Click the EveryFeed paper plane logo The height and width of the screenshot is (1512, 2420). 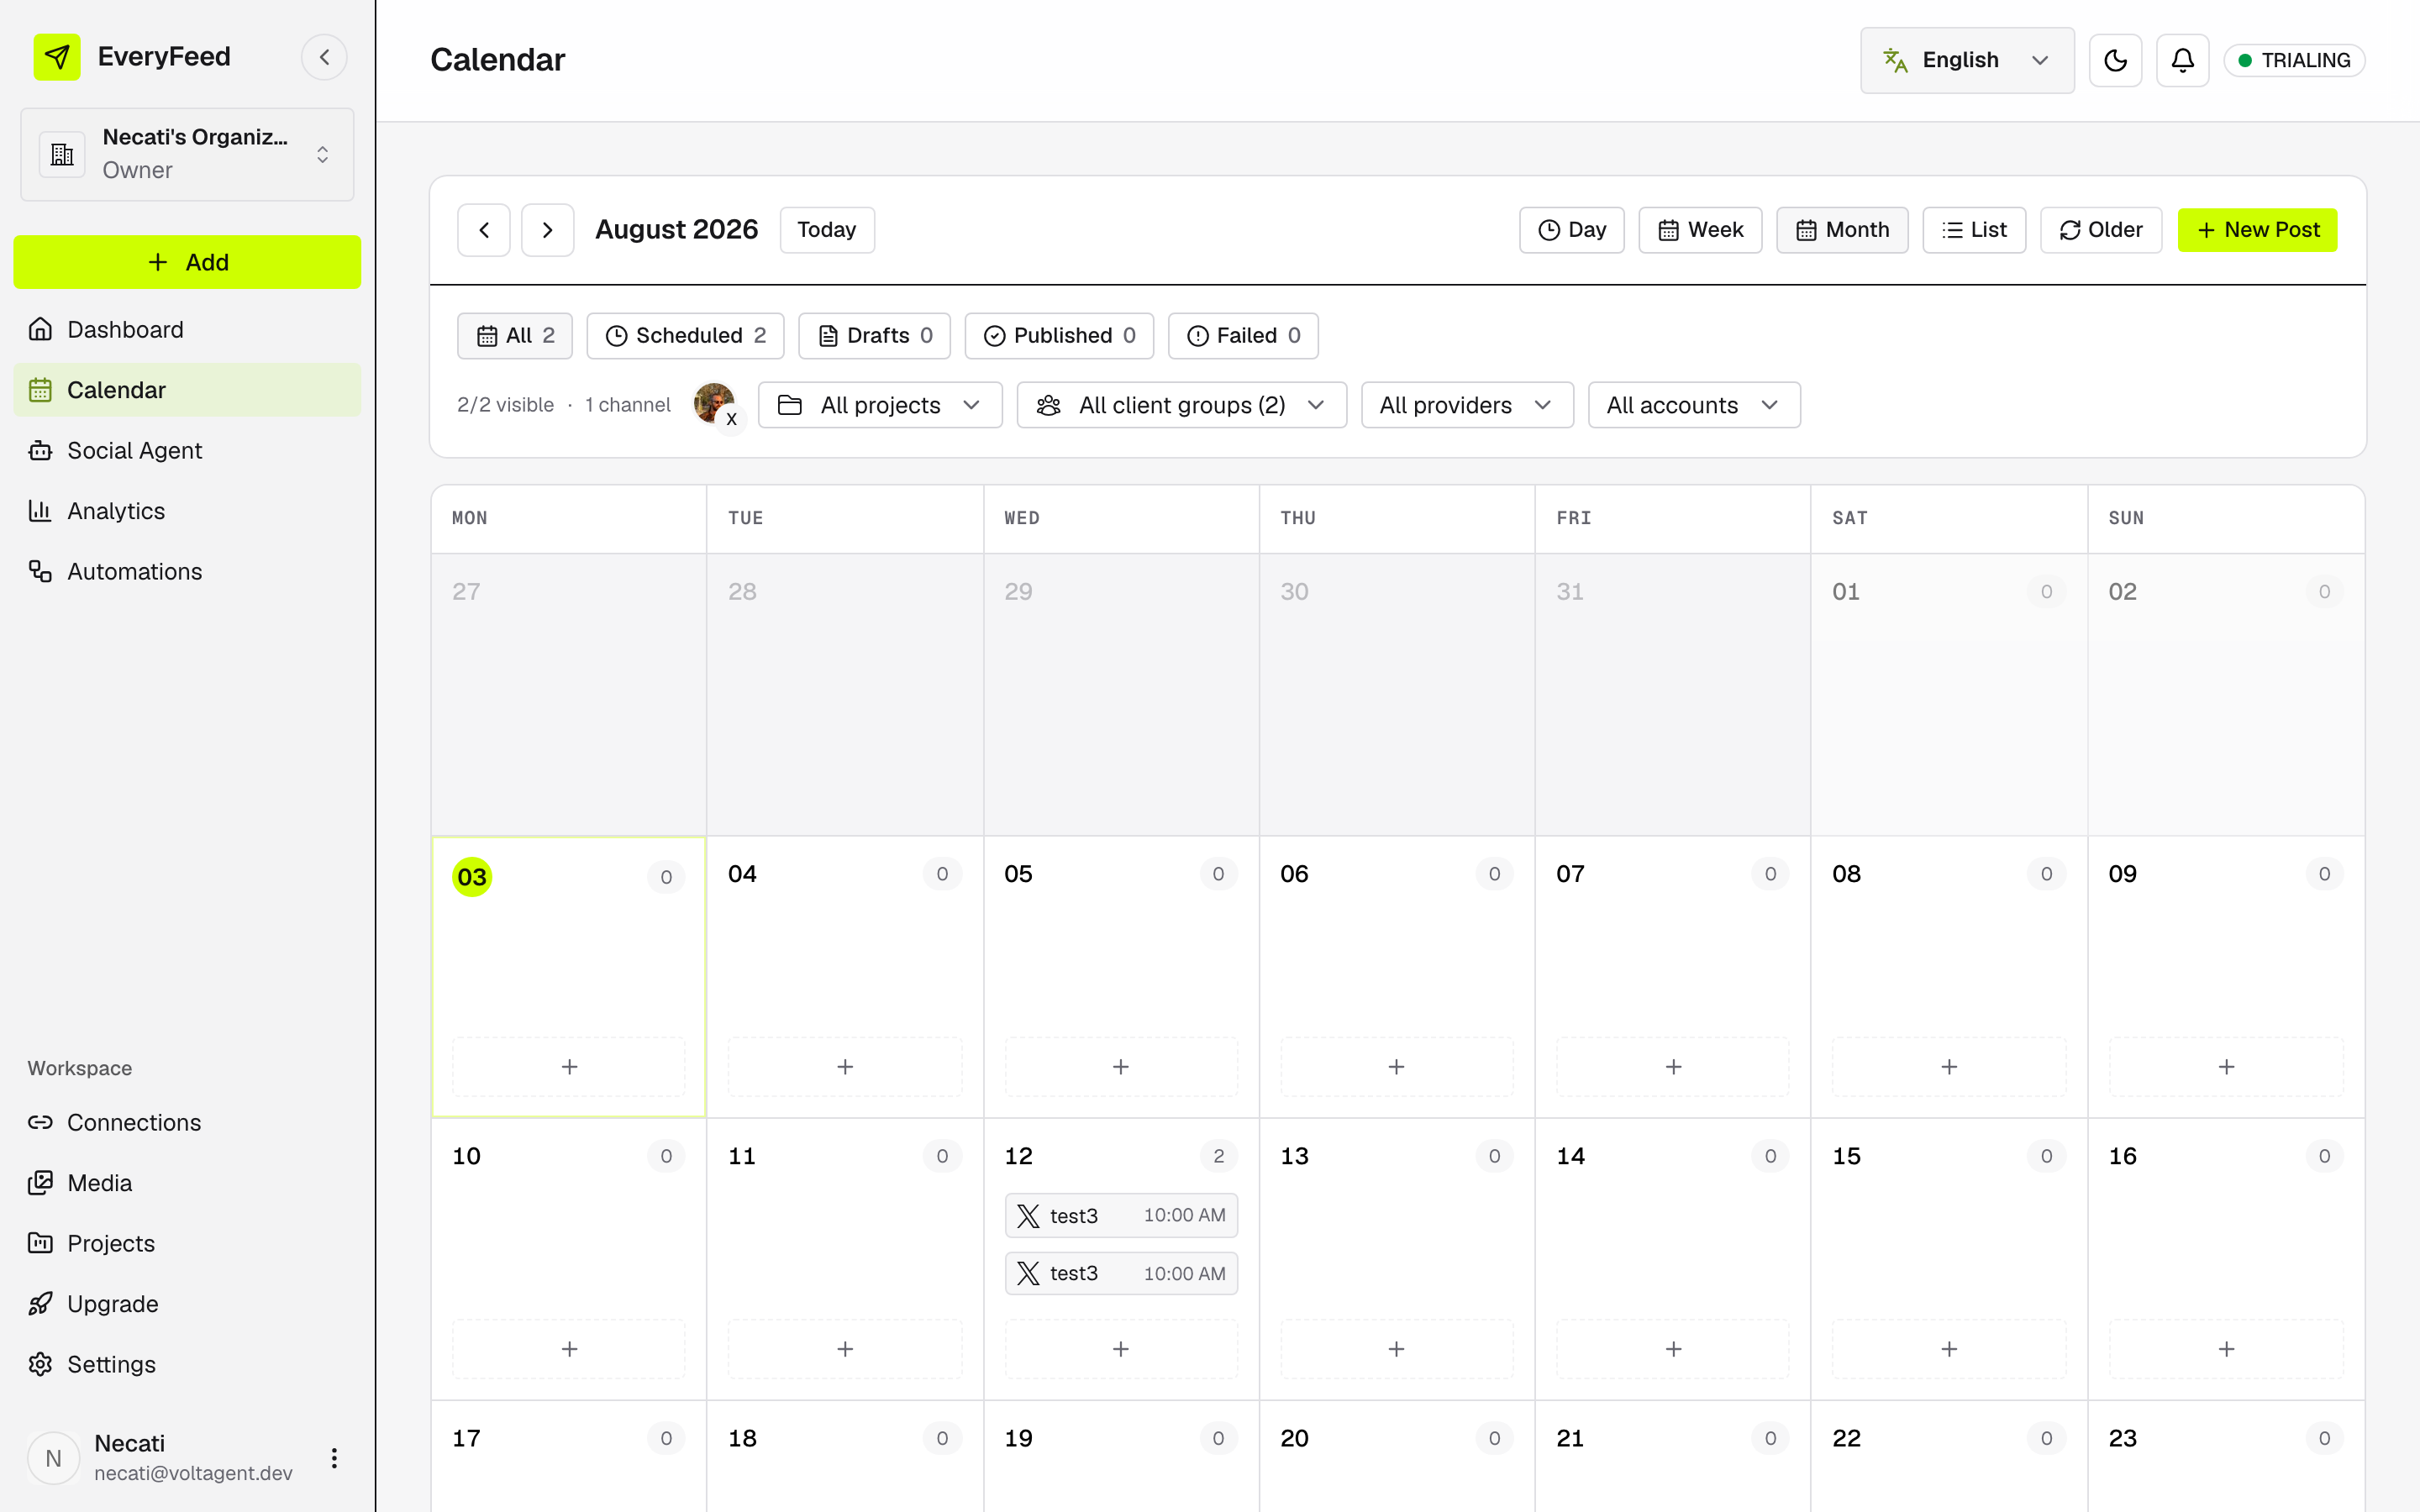click(x=57, y=57)
